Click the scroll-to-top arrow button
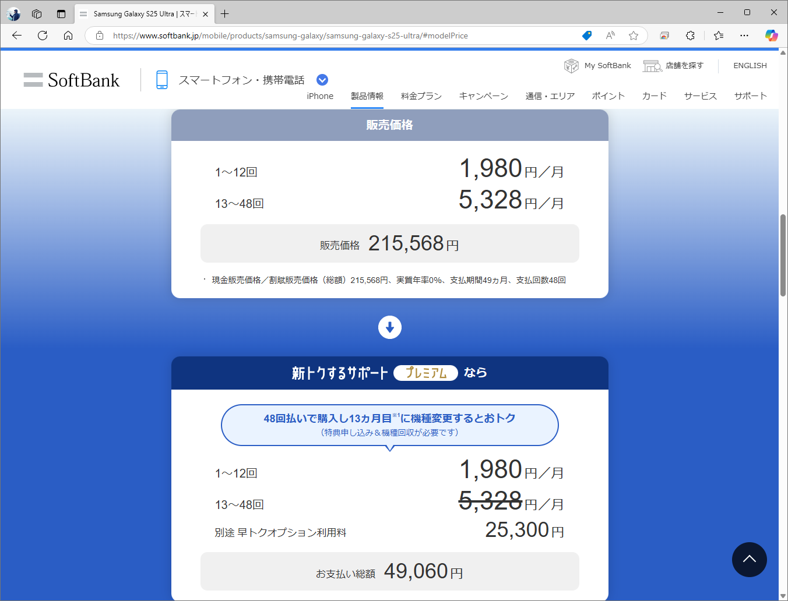 tap(750, 560)
